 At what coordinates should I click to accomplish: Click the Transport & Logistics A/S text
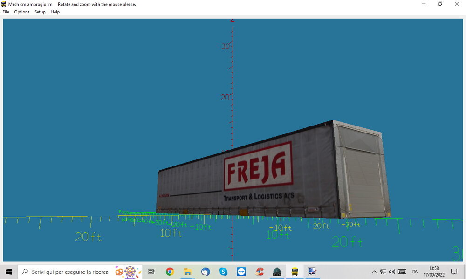tap(259, 197)
